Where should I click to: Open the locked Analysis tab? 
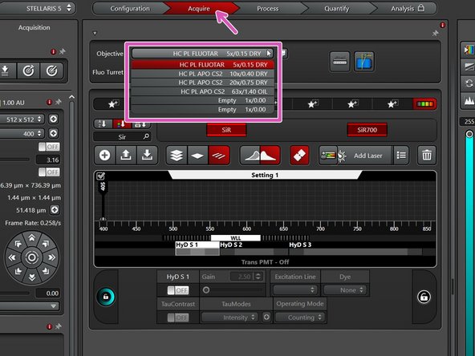point(407,9)
